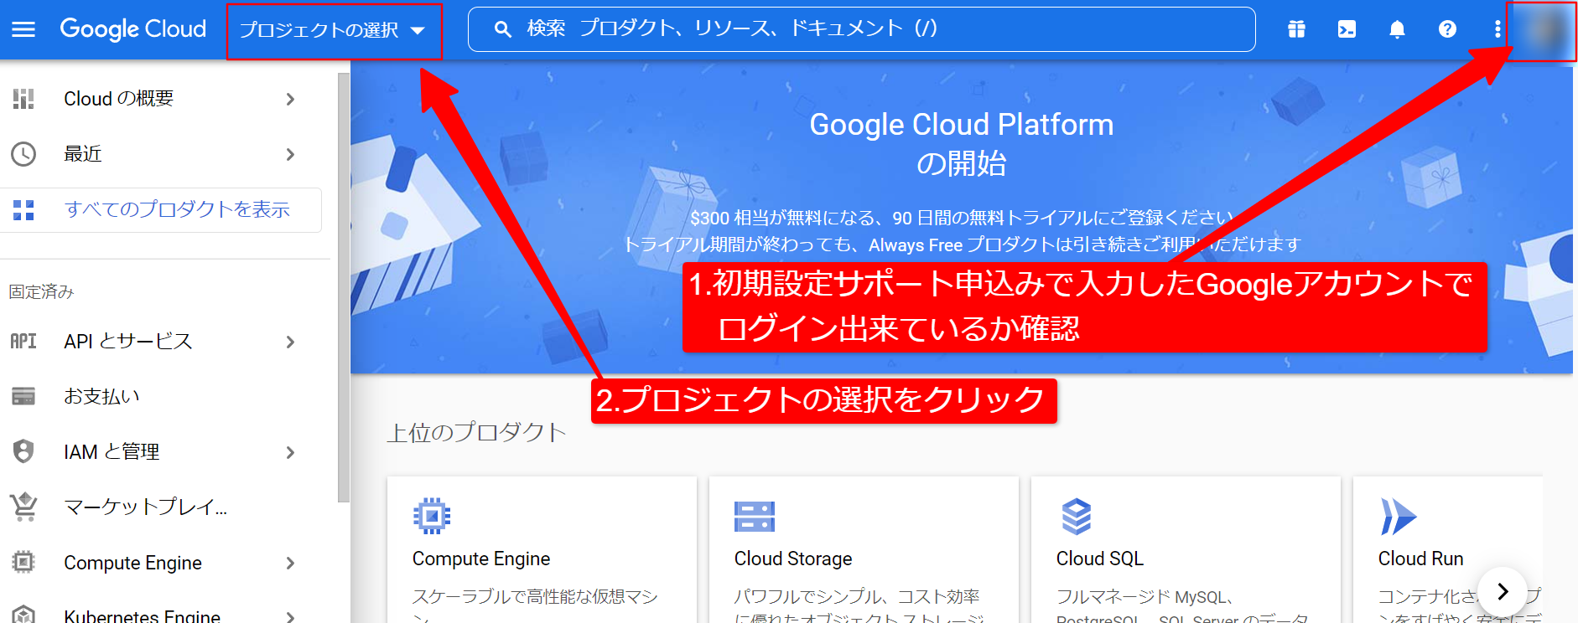
Task: Expand the Cloud の概要 submenu chevron
Action: (290, 99)
